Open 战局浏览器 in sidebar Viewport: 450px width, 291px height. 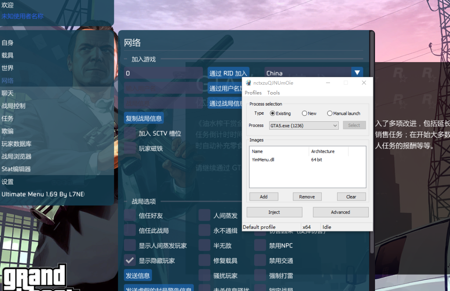click(x=16, y=157)
